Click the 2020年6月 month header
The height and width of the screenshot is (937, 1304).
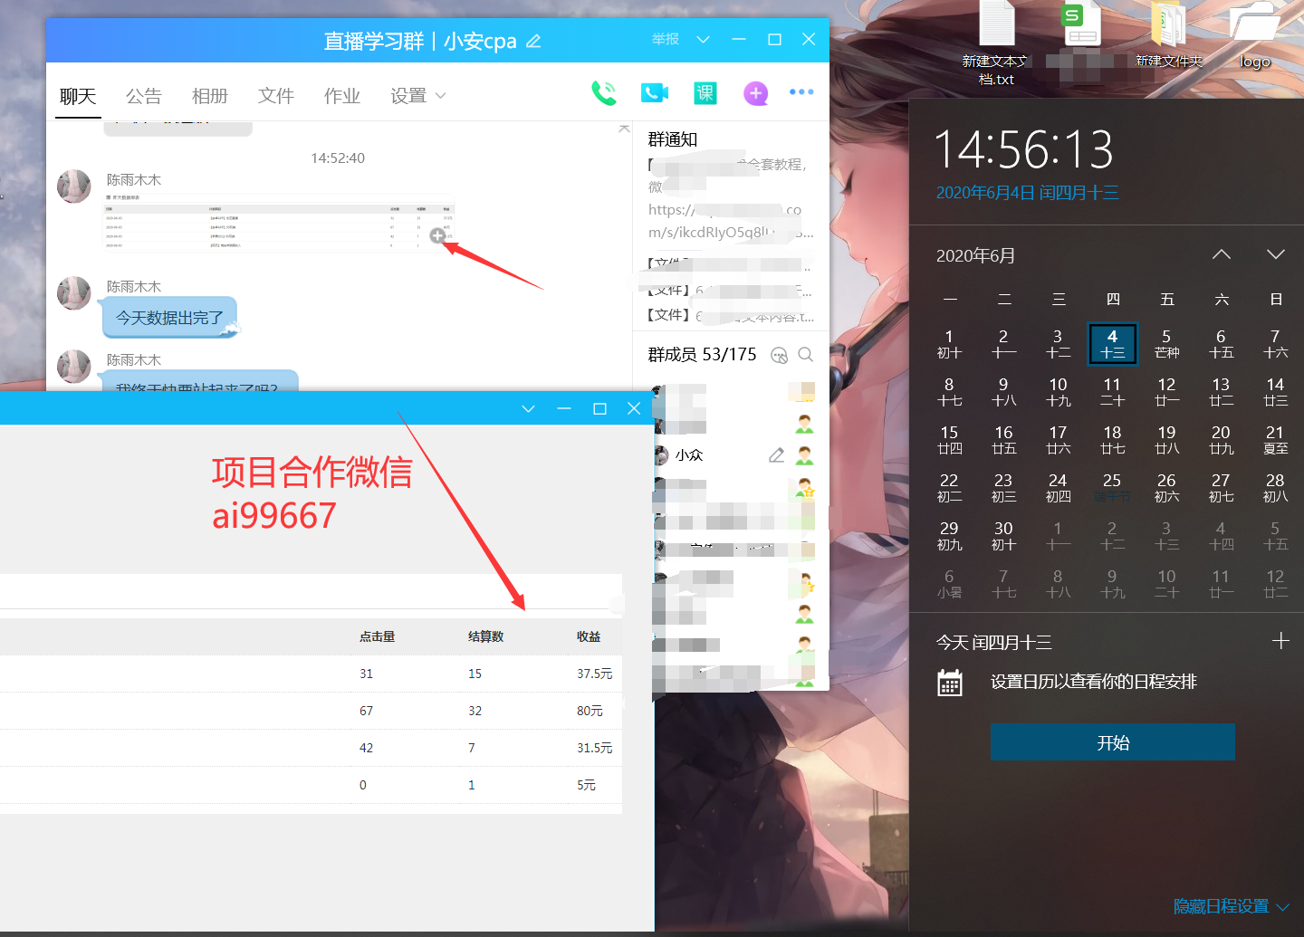click(975, 255)
